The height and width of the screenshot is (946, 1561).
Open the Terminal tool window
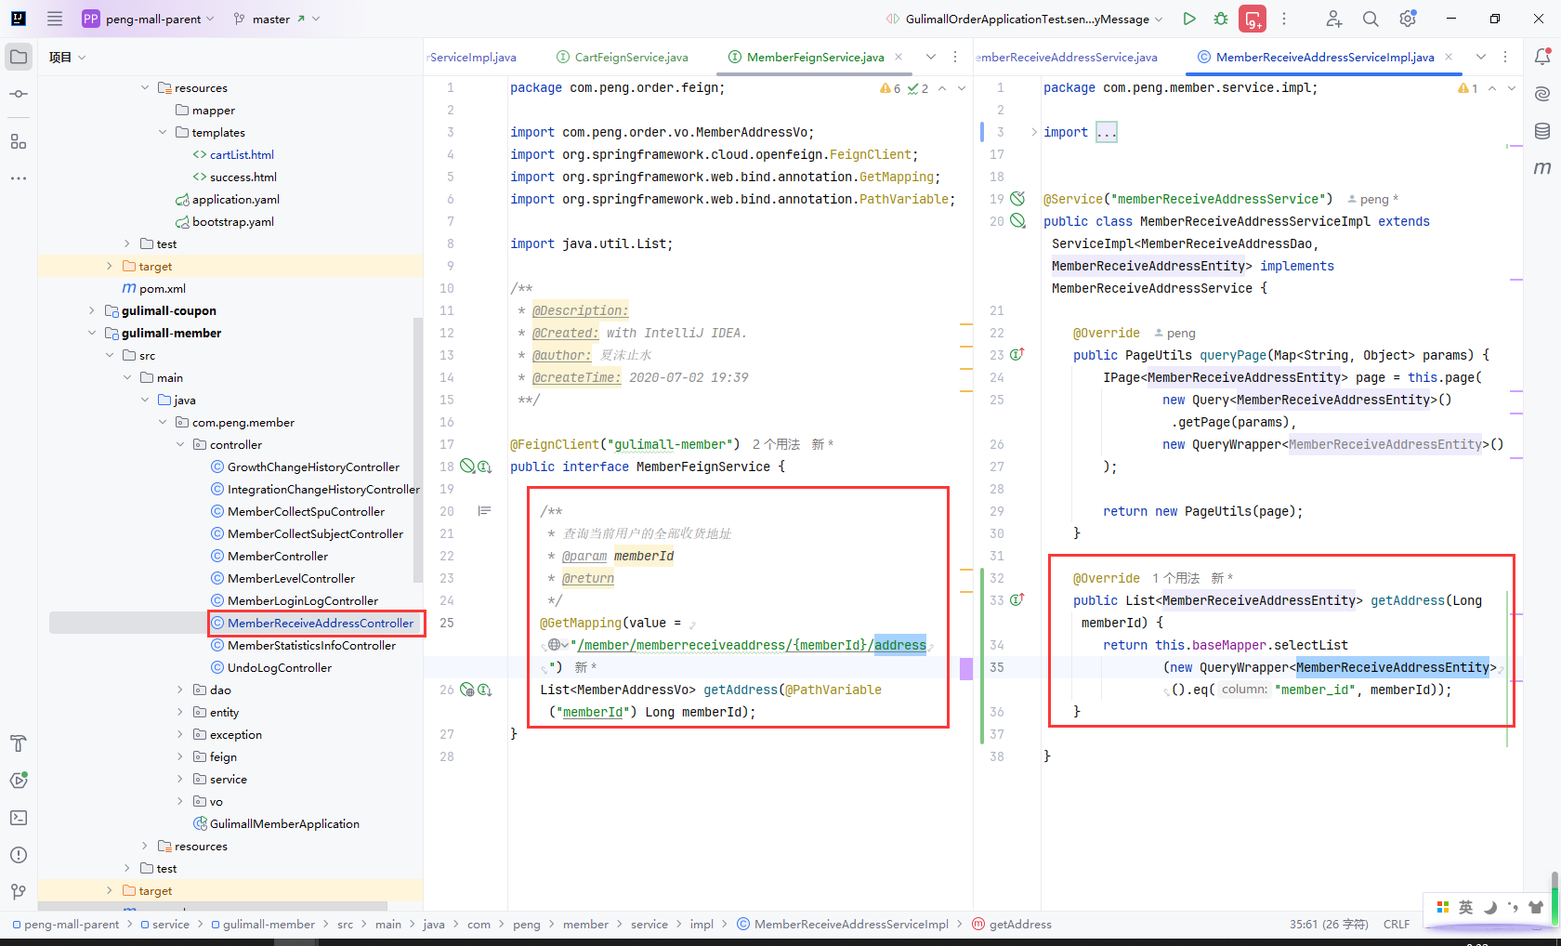19,818
